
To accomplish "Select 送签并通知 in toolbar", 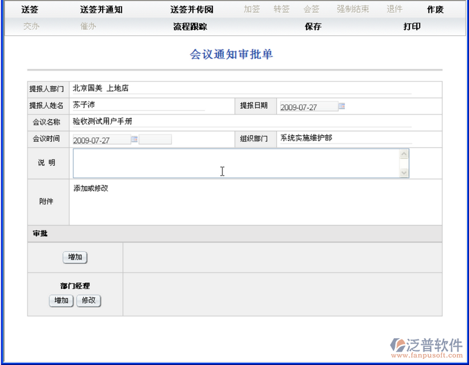I will (x=101, y=10).
